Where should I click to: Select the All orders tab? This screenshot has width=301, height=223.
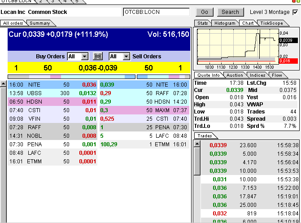coord(14,23)
